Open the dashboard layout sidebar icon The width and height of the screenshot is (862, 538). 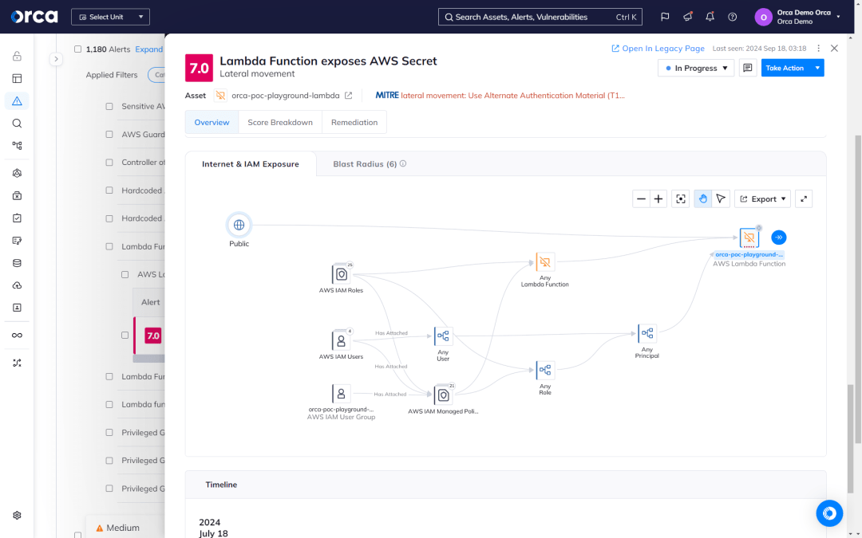click(17, 78)
